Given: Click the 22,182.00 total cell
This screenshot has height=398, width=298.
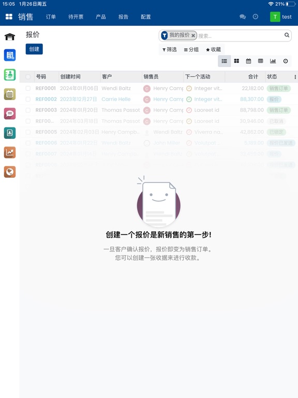Looking at the screenshot, I should click(252, 88).
